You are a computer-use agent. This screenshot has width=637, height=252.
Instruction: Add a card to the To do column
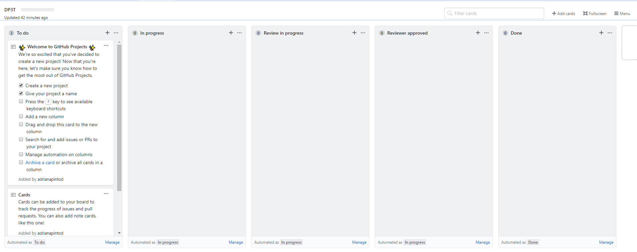coord(107,33)
